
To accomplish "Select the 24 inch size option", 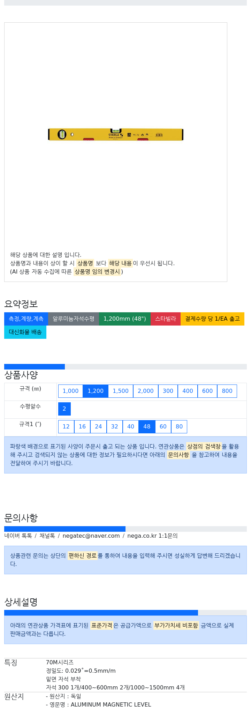I will [98, 427].
